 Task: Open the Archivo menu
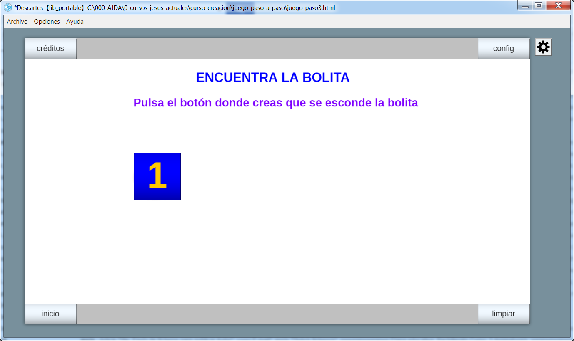pyautogui.click(x=17, y=22)
